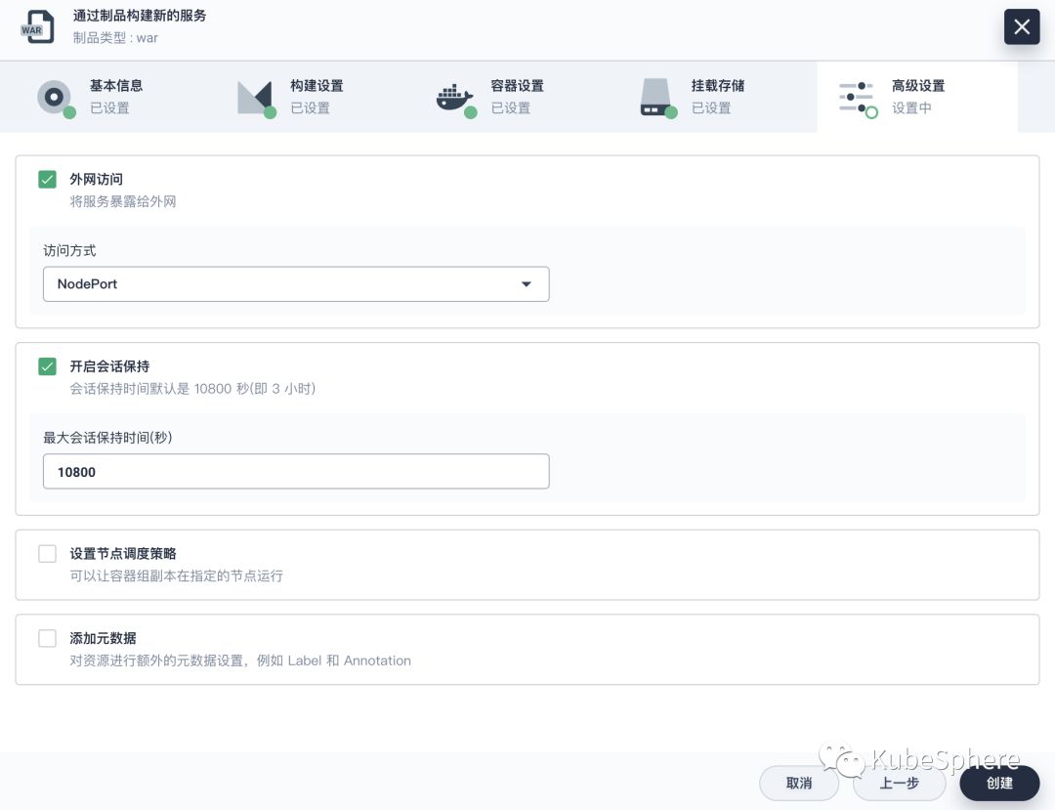Screen dimensions: 1055x810
Task: Click the WAR file artifact icon
Action: coord(38,27)
